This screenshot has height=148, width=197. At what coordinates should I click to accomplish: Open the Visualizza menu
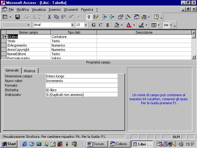39,10
